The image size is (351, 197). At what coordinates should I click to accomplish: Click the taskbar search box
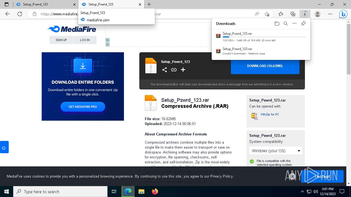pos(60,192)
